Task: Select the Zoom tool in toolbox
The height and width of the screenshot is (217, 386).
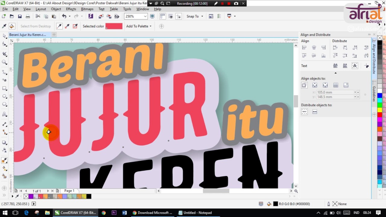Action: [x=4, y=62]
